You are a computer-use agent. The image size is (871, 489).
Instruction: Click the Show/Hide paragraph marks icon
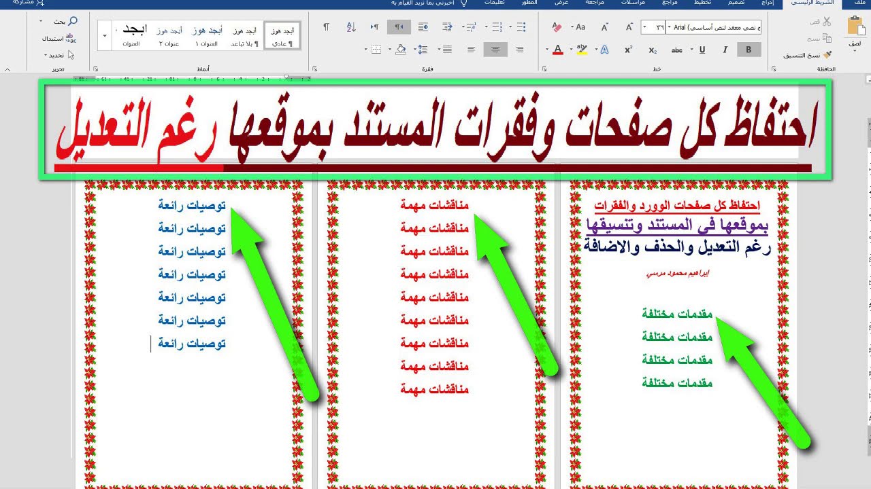[x=326, y=27]
